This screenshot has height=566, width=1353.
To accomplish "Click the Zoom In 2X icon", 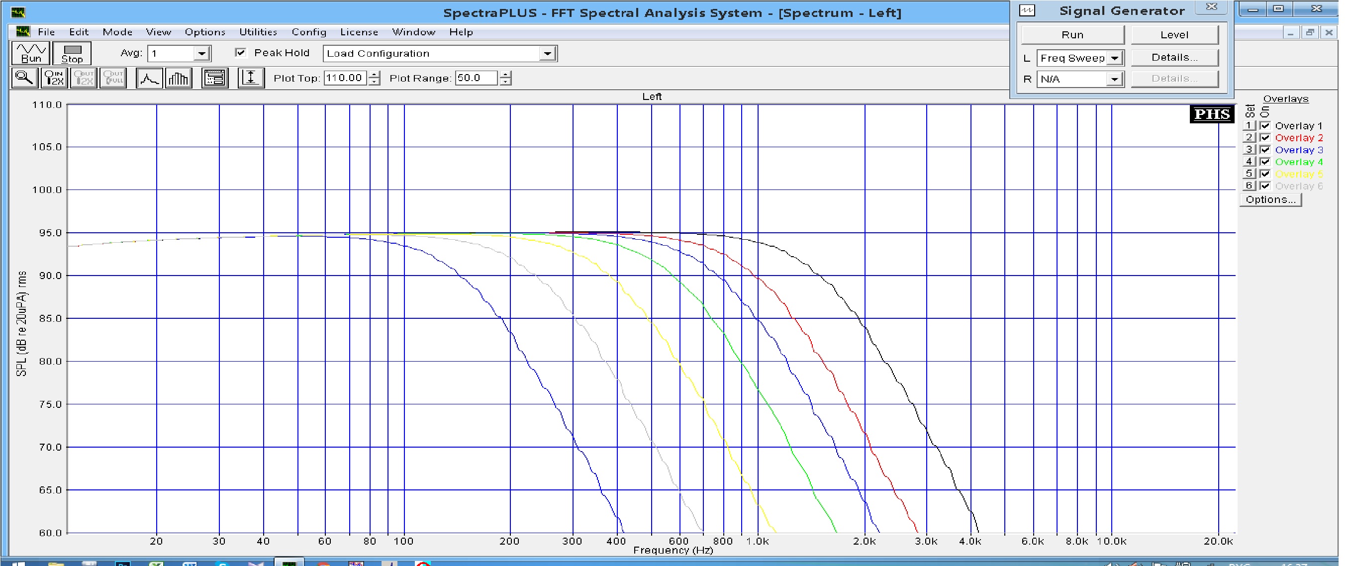I will pyautogui.click(x=54, y=78).
